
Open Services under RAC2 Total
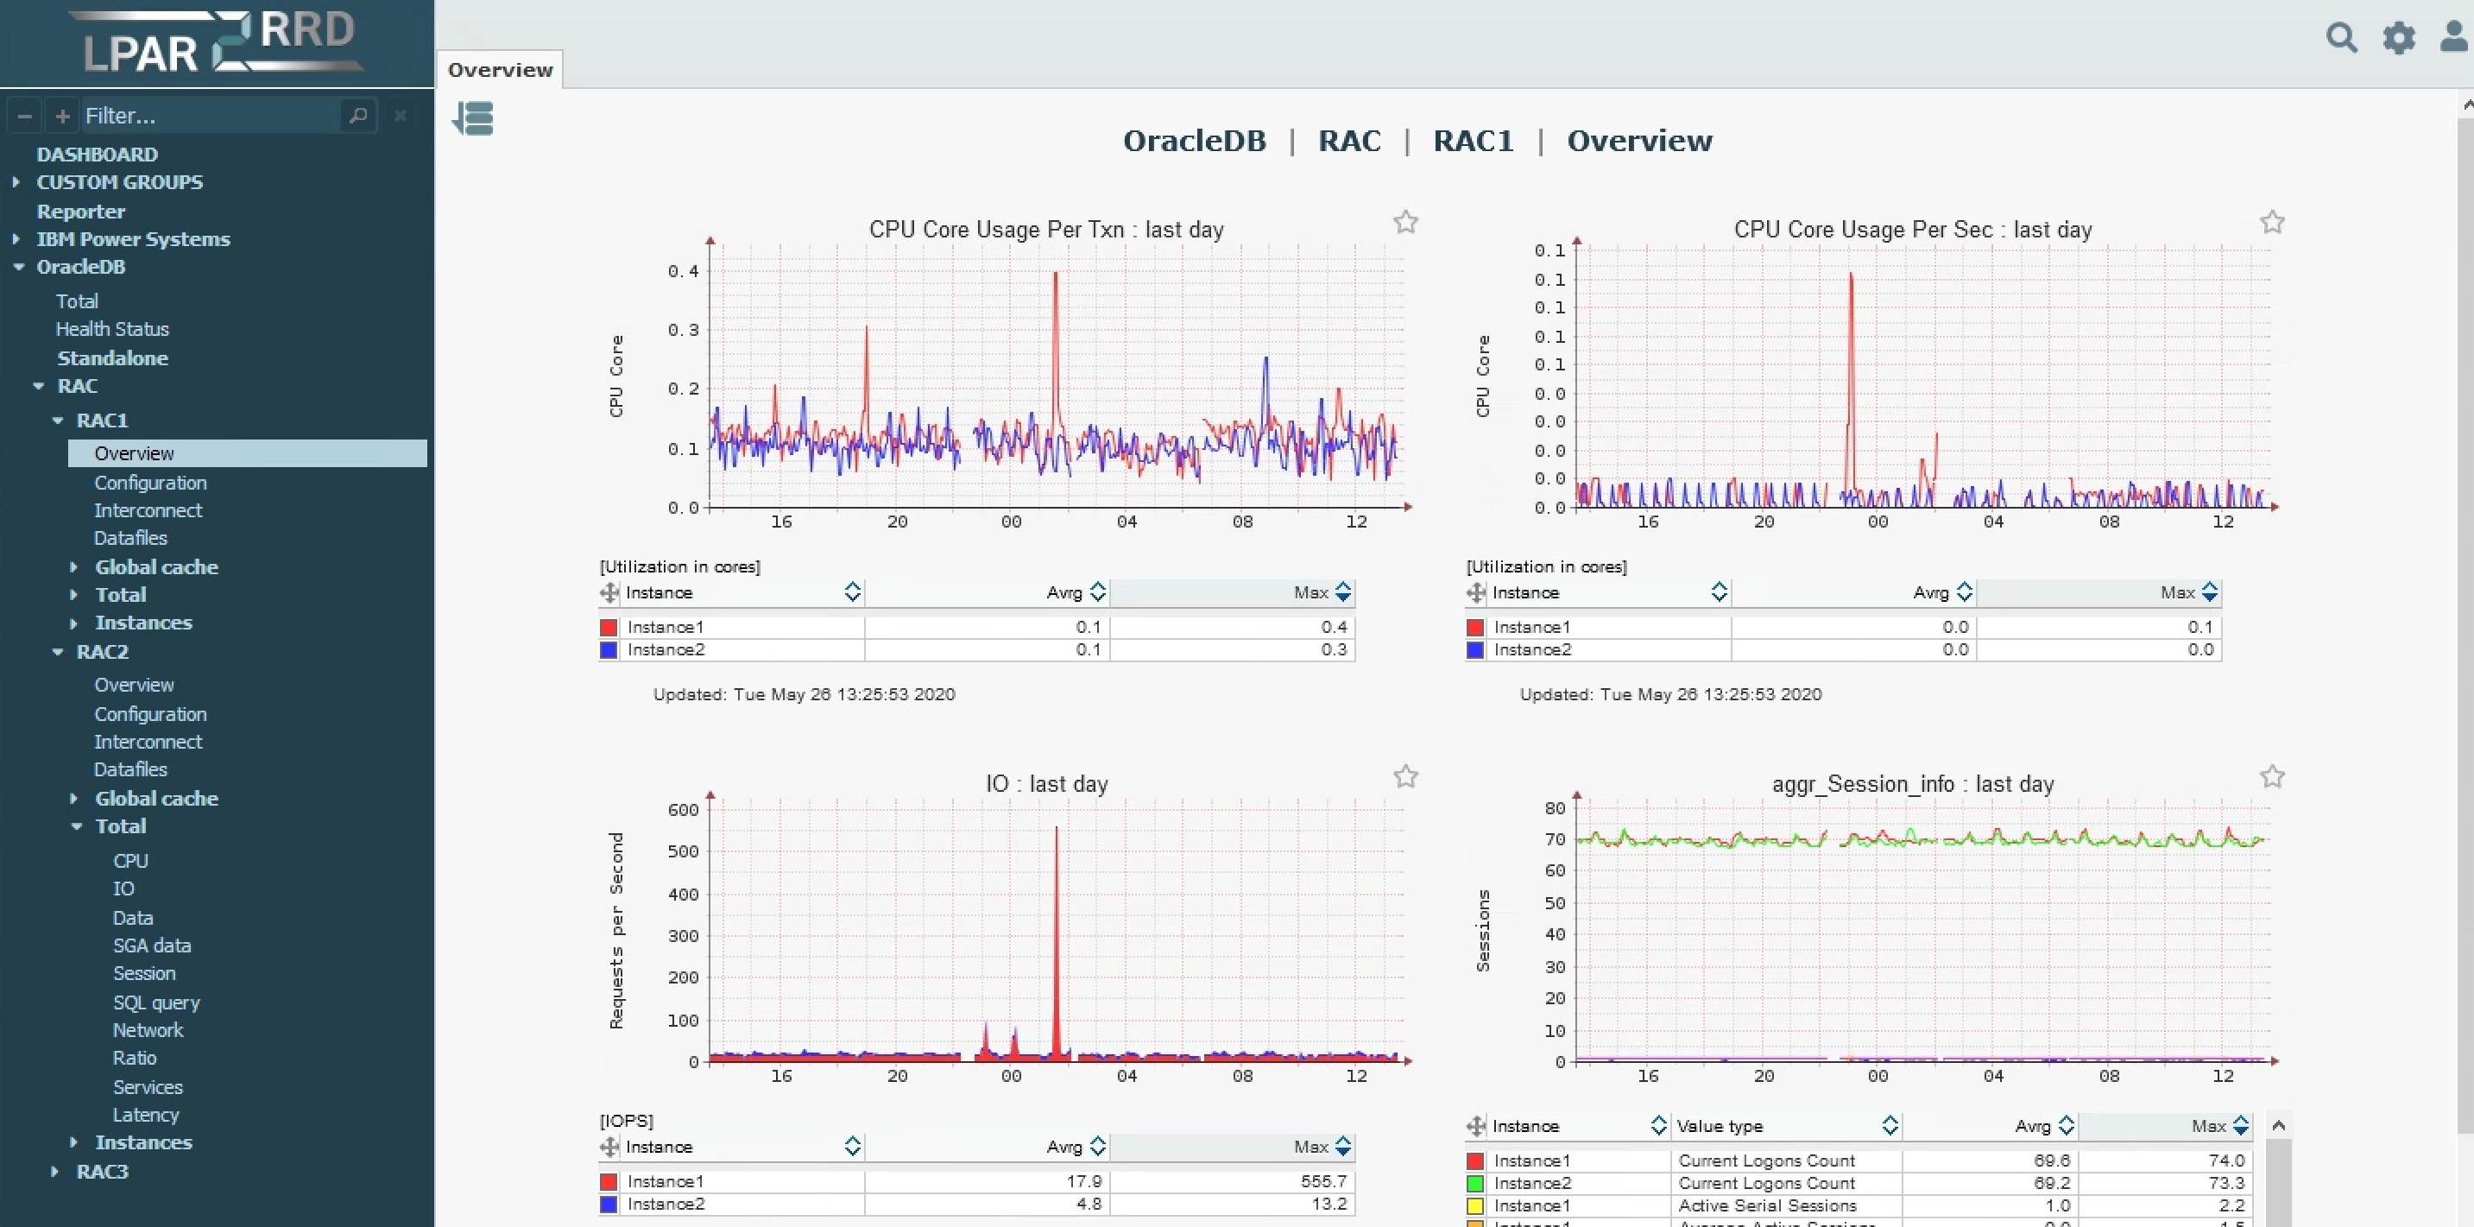pyautogui.click(x=148, y=1087)
